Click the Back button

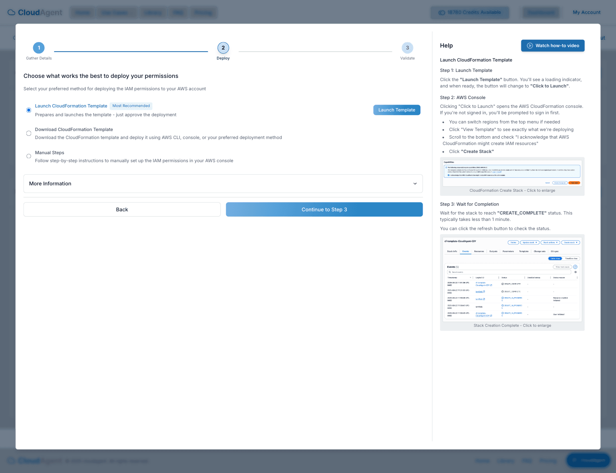[x=122, y=209]
